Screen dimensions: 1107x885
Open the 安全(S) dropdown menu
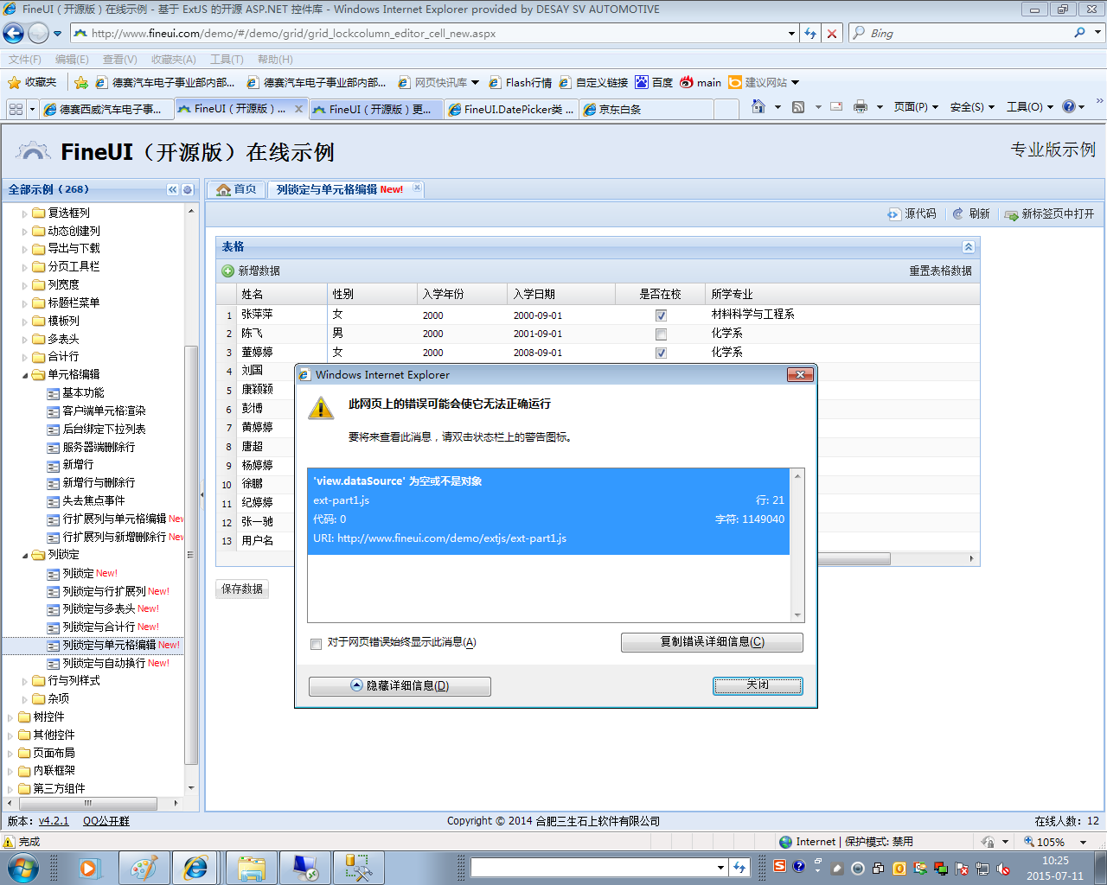pos(972,107)
